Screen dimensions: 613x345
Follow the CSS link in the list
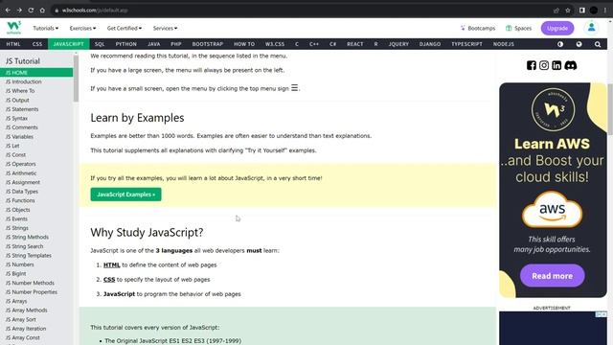(109, 279)
